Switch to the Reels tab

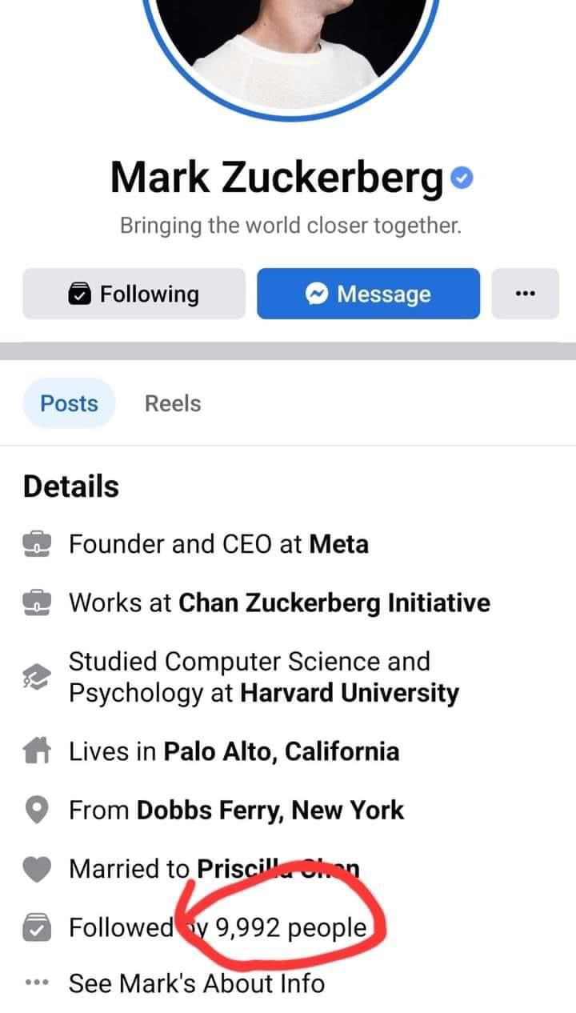173,403
